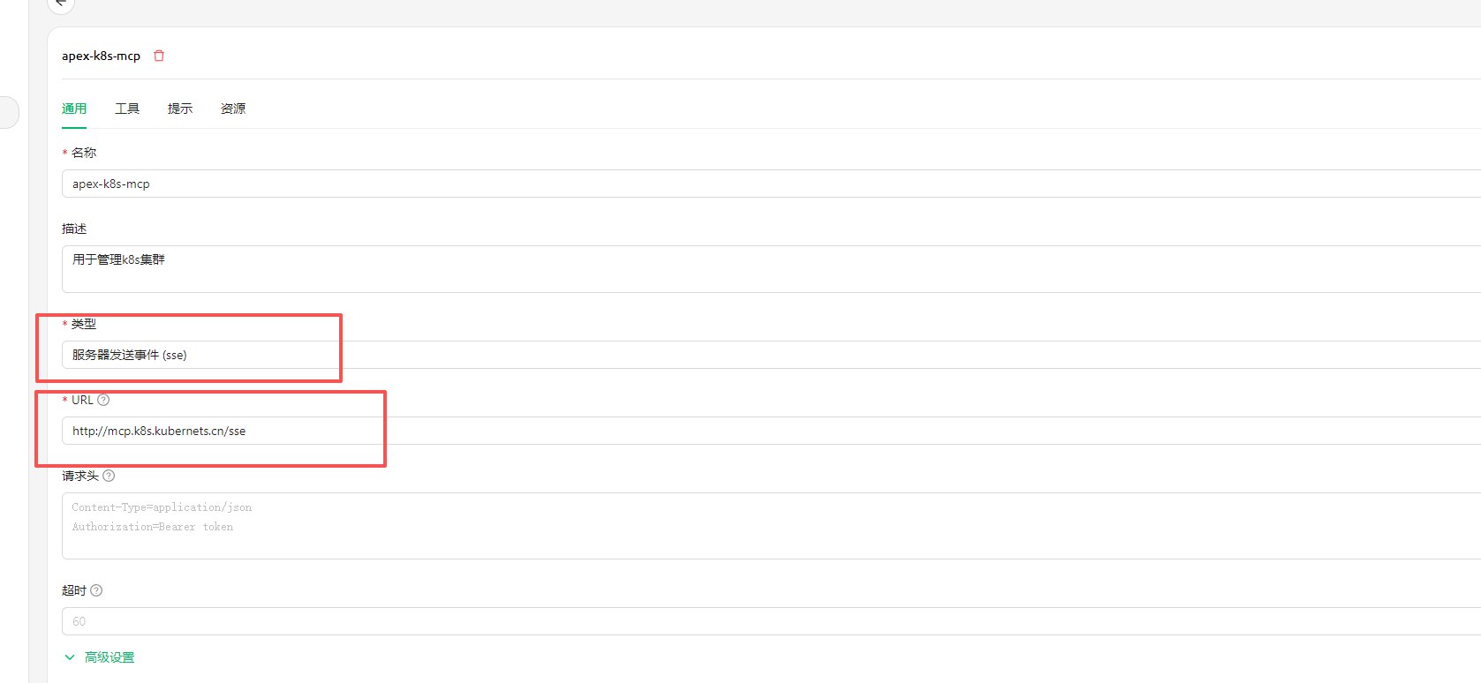Show help tooltip for 请求头 field

coord(109,476)
